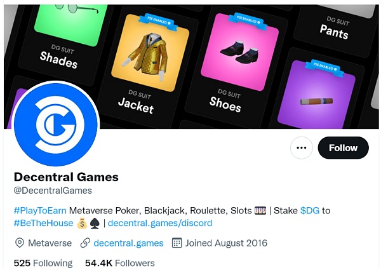Screen dimensions: 381x268
Task: Open the Decentral Games profile avatar
Action: (56, 124)
